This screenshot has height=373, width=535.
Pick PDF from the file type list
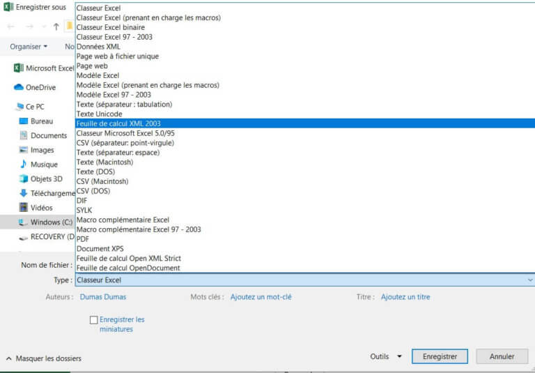pyautogui.click(x=82, y=239)
